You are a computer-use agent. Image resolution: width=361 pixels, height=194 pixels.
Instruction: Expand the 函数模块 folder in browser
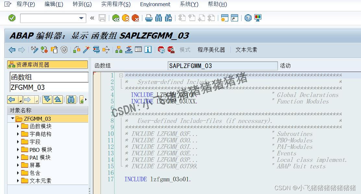(x=18, y=126)
